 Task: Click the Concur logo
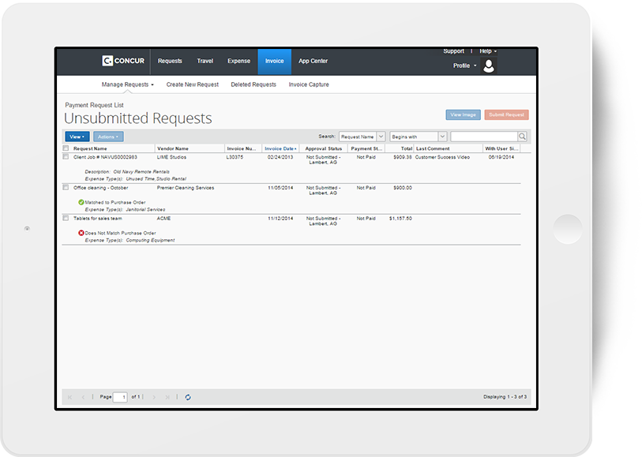[123, 61]
